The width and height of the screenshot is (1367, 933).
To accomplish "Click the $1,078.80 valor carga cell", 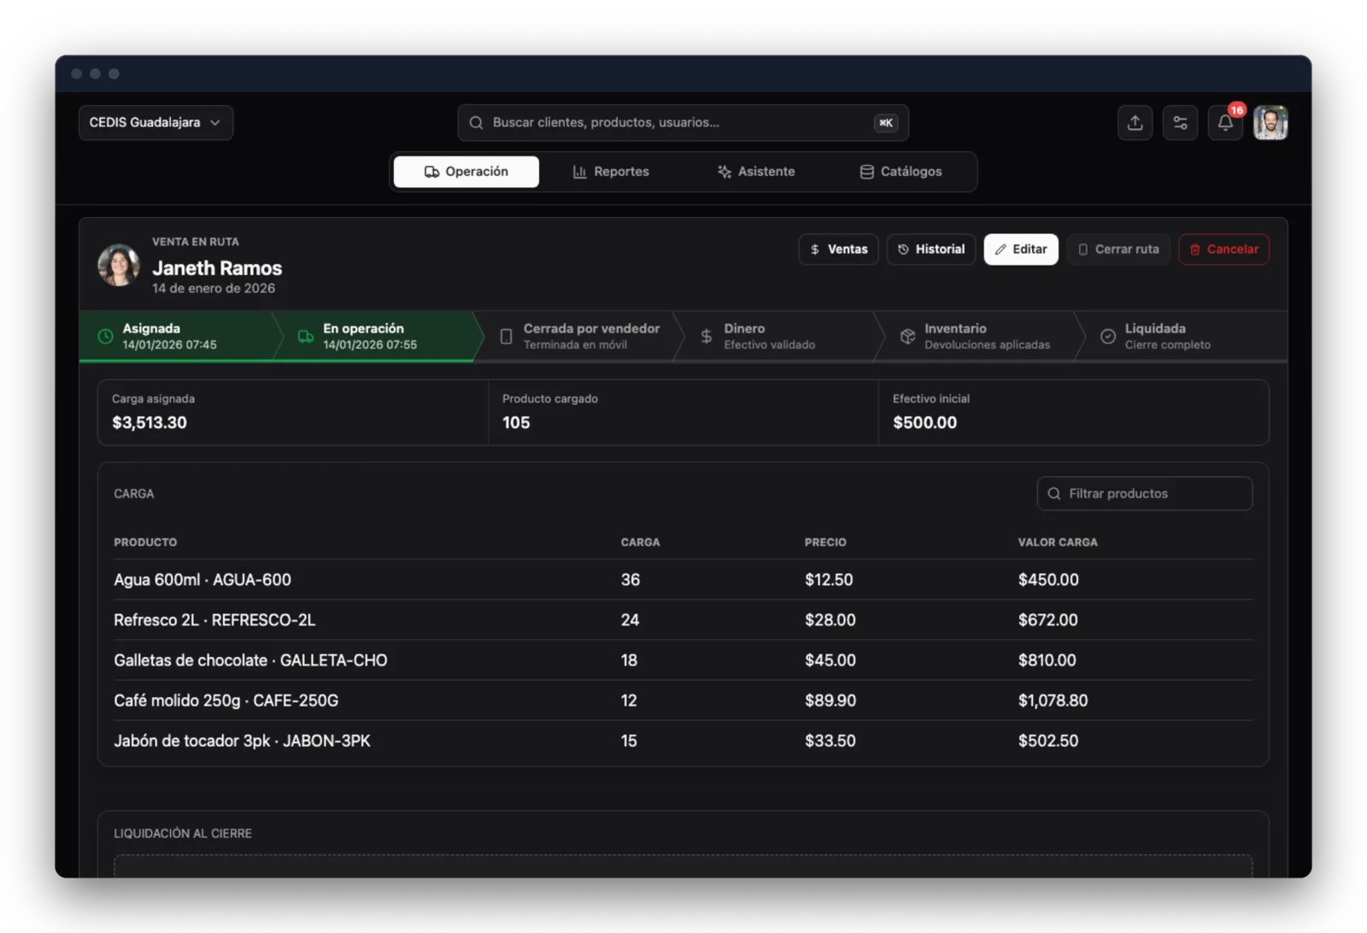I will coord(1053,701).
